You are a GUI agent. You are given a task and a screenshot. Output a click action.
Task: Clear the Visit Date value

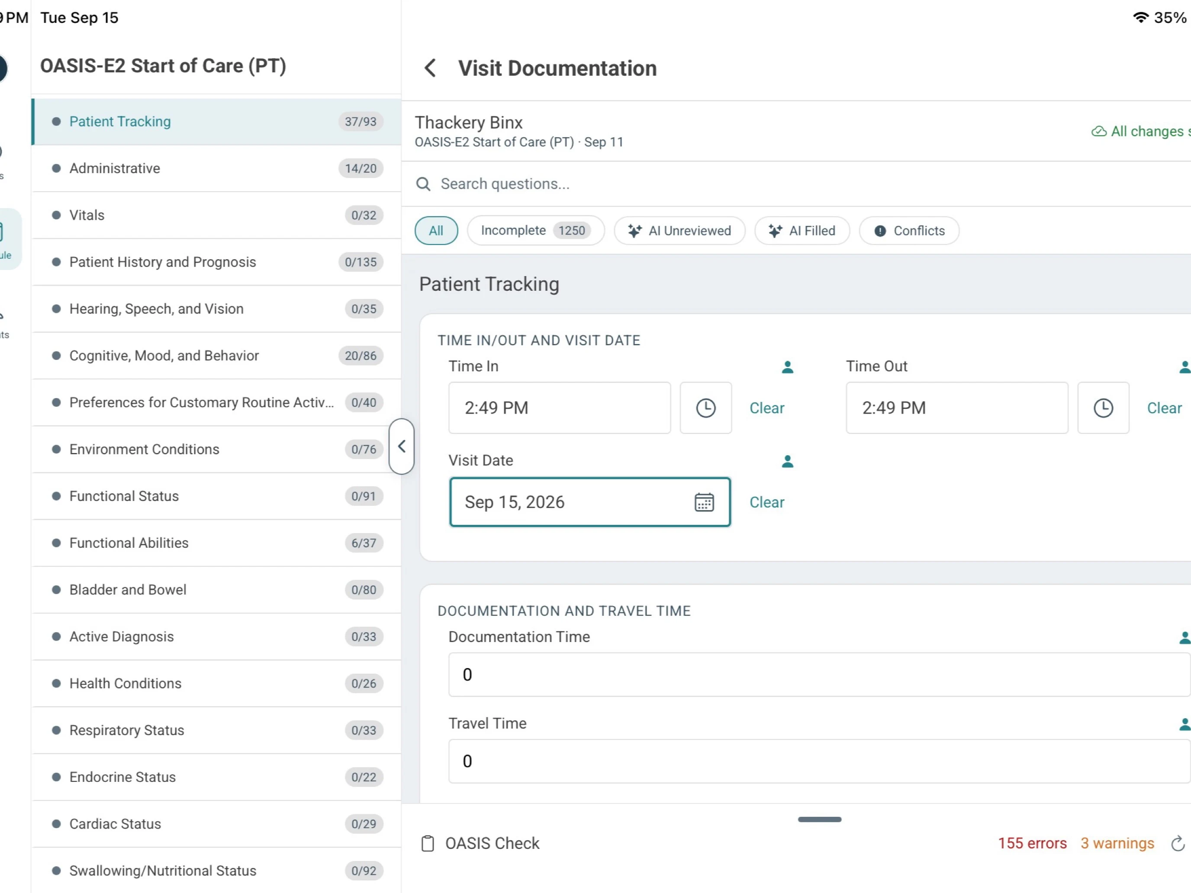[767, 502]
